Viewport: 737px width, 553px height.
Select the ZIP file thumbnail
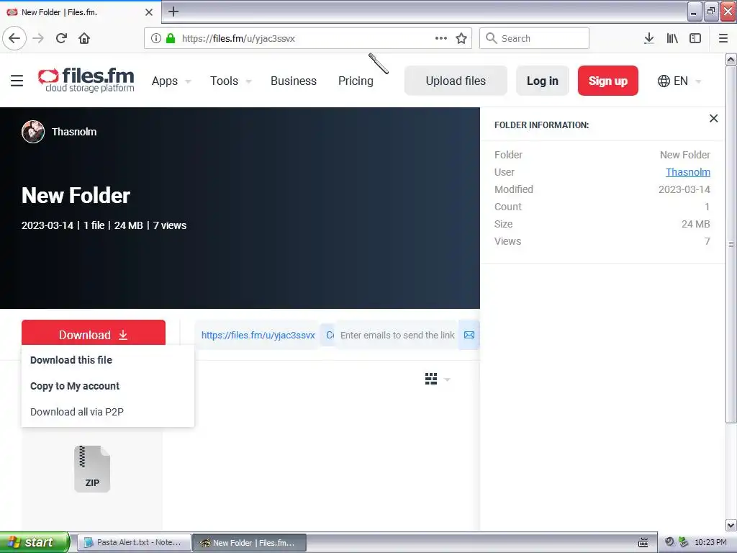[92, 469]
